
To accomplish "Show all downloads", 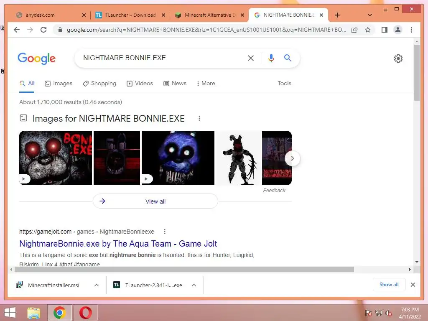I will click(x=389, y=285).
